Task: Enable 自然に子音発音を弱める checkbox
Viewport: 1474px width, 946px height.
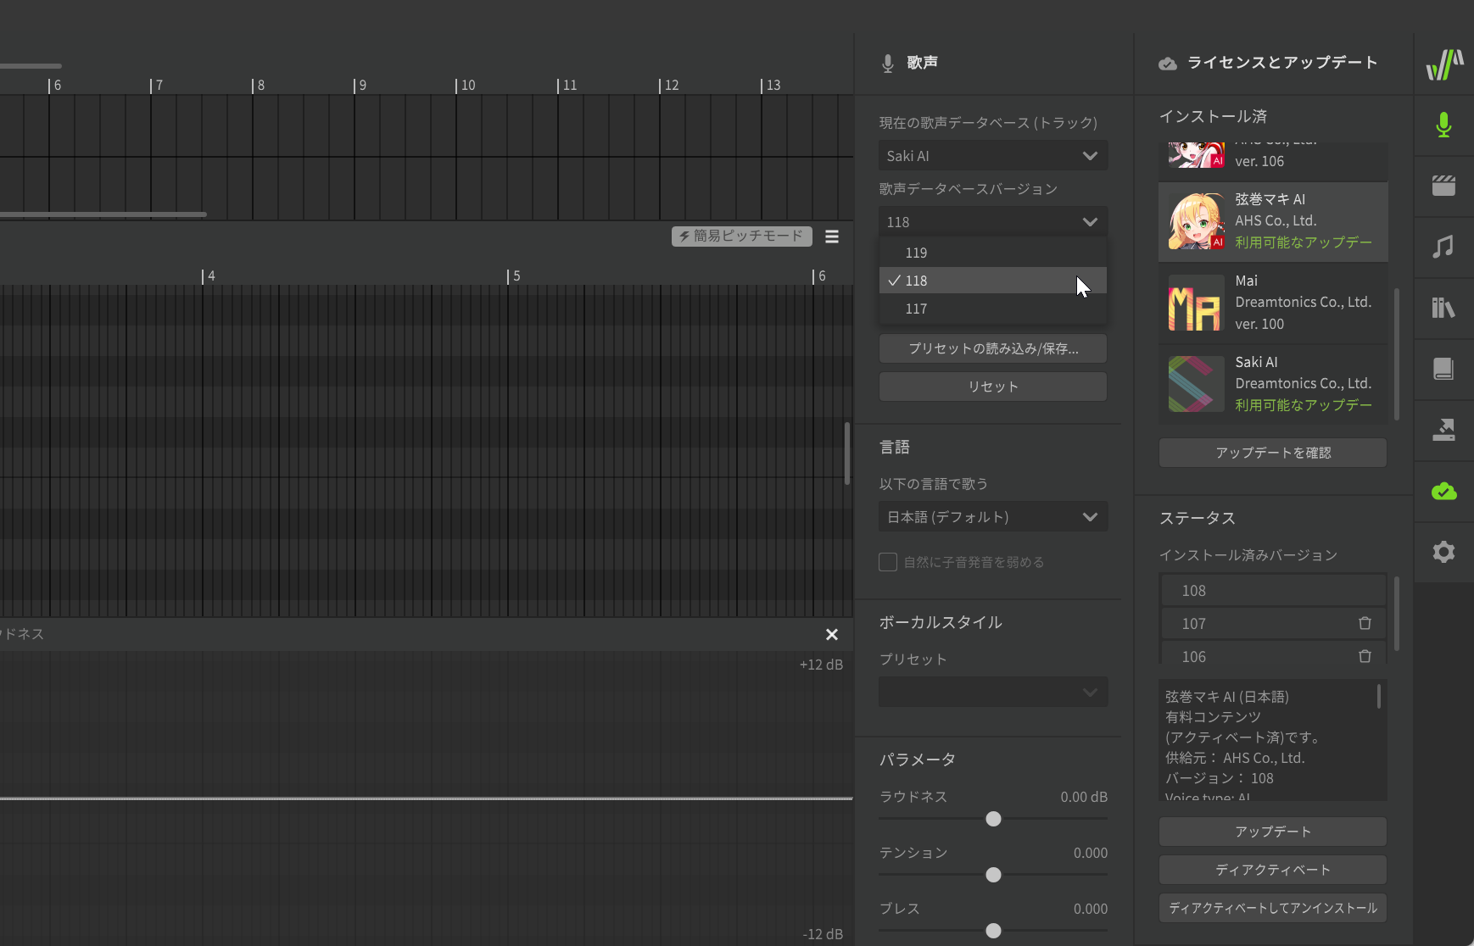Action: click(888, 562)
